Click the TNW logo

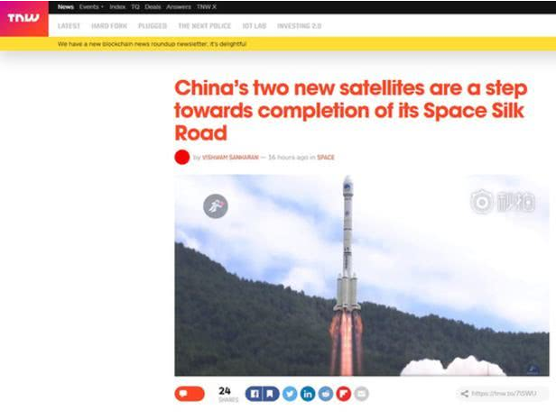pyautogui.click(x=23, y=18)
